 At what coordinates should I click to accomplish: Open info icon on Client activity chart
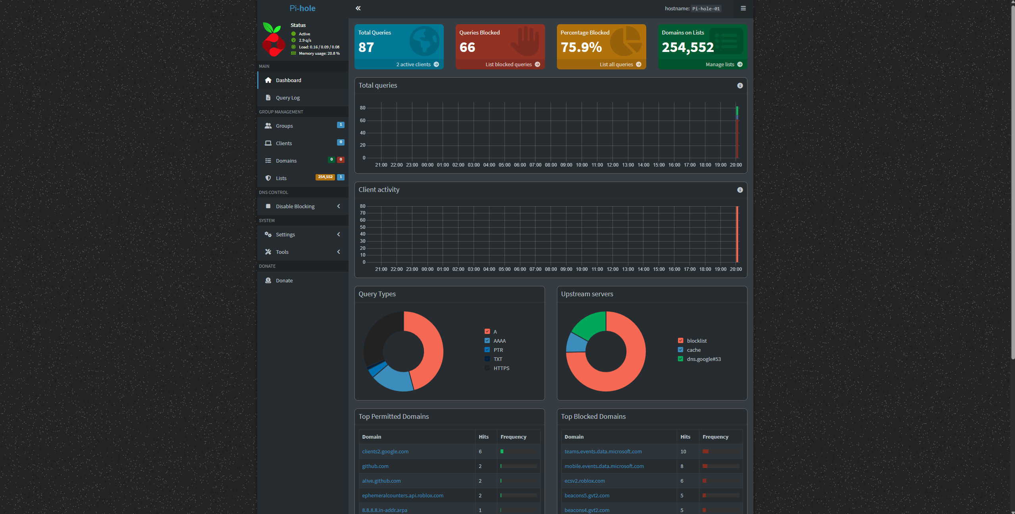tap(740, 190)
